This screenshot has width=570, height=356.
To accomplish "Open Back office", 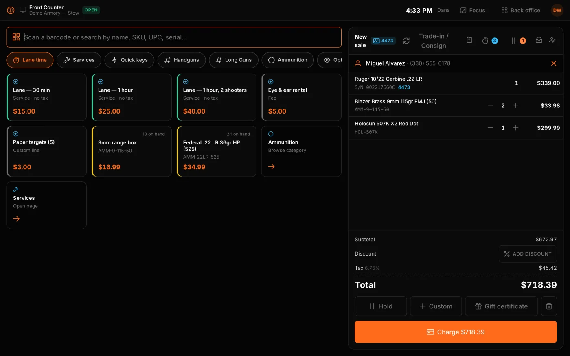I will [521, 10].
